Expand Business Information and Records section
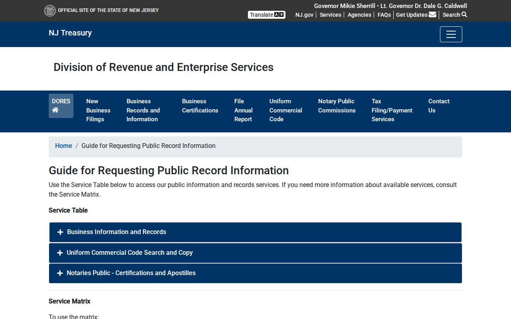This screenshot has width=511, height=319. (255, 232)
